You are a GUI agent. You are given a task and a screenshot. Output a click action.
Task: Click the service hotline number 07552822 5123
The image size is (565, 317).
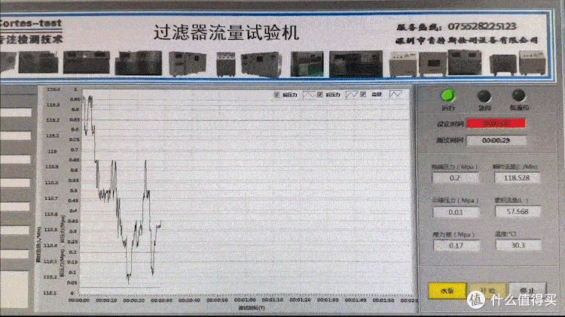482,26
